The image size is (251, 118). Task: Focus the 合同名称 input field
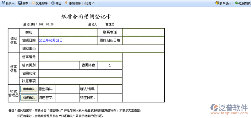(x=80, y=73)
